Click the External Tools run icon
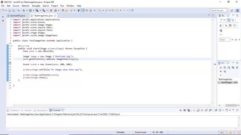Screen dimensions: 241x135 coord(44,10)
